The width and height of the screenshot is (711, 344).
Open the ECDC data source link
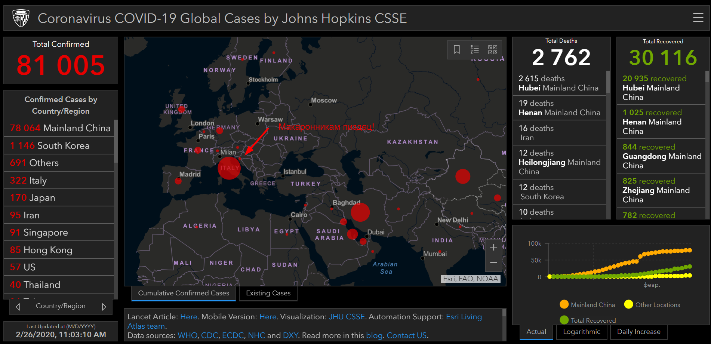(x=233, y=335)
